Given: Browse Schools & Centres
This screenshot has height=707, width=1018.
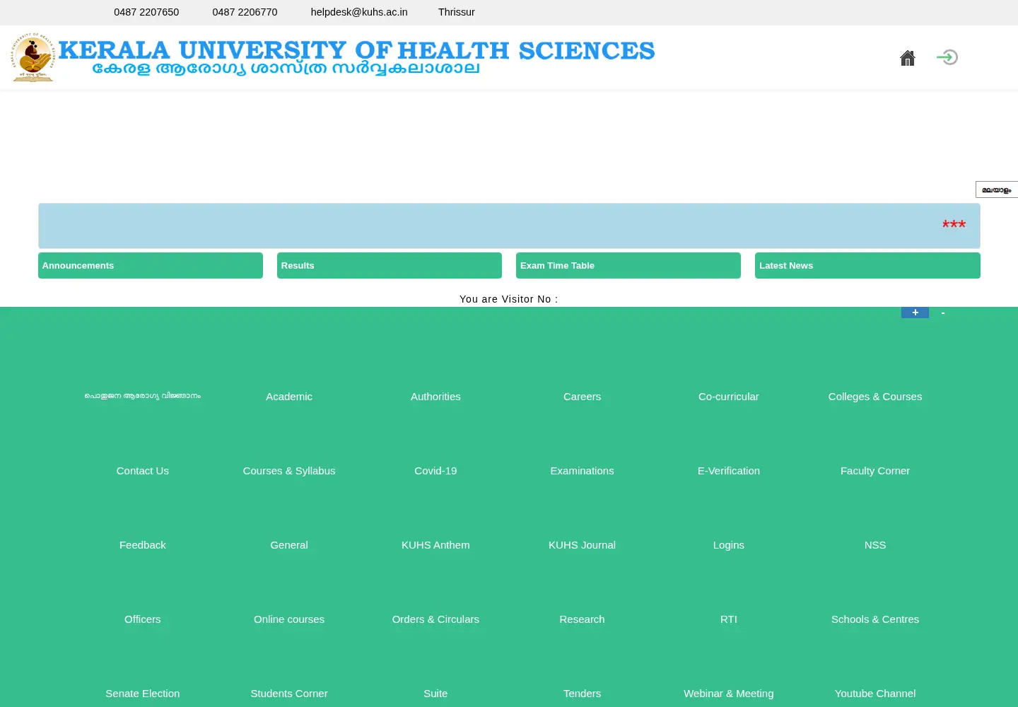Looking at the screenshot, I should tap(875, 619).
